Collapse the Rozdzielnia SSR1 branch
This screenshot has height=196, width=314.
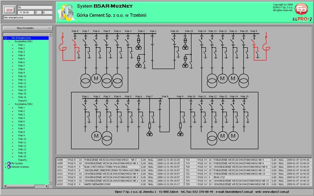[x=9, y=42]
